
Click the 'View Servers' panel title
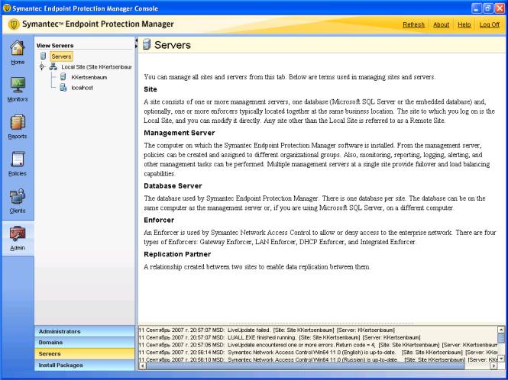tap(55, 46)
